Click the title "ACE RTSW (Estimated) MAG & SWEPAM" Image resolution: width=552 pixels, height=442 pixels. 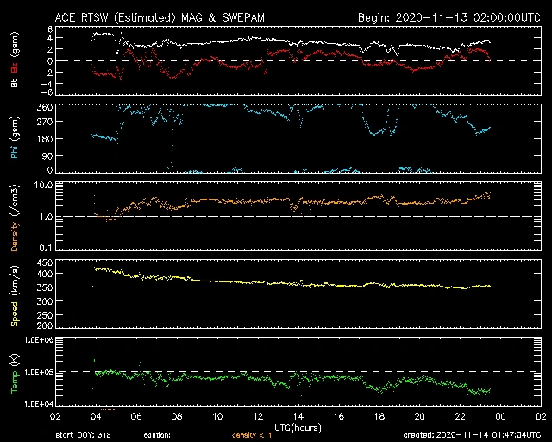[x=160, y=17]
